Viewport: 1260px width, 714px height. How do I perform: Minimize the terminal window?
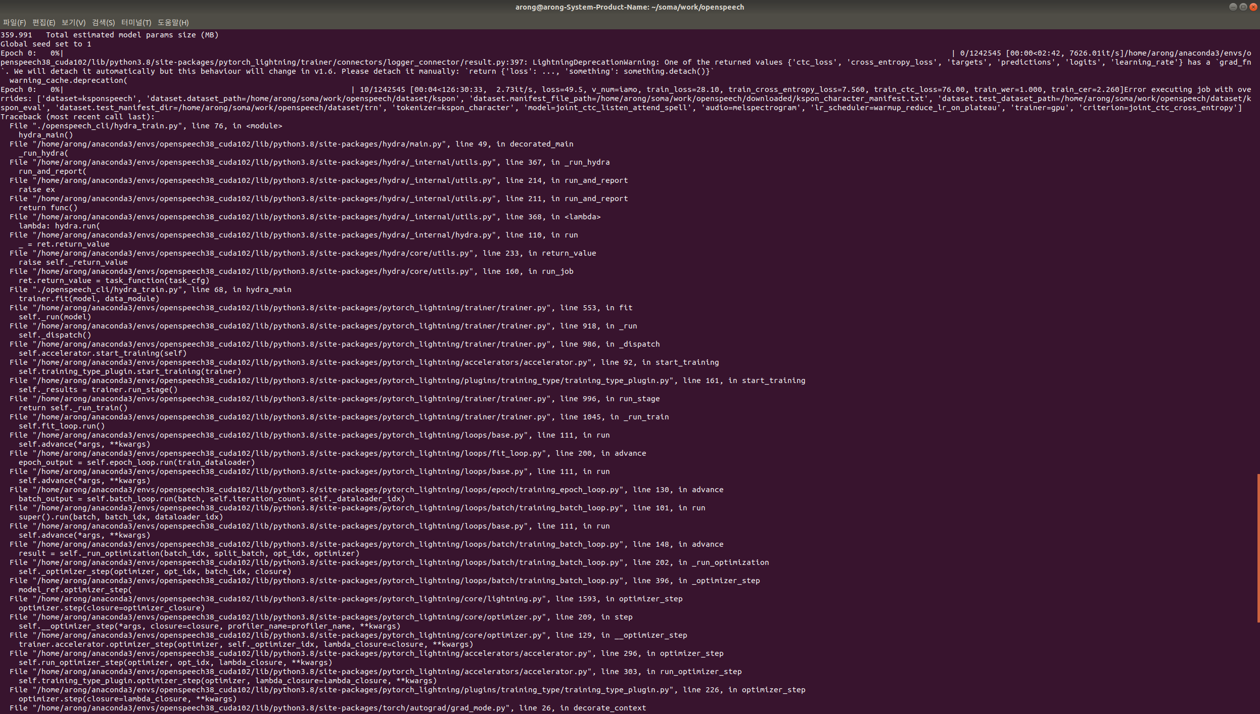pyautogui.click(x=1233, y=7)
